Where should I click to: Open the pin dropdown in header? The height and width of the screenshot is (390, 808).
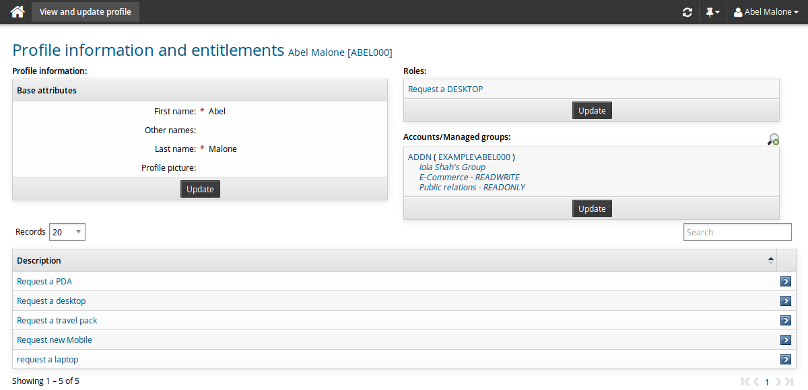click(712, 12)
